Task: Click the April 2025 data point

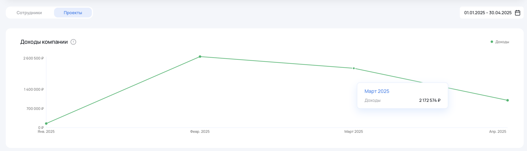Action: [x=508, y=100]
